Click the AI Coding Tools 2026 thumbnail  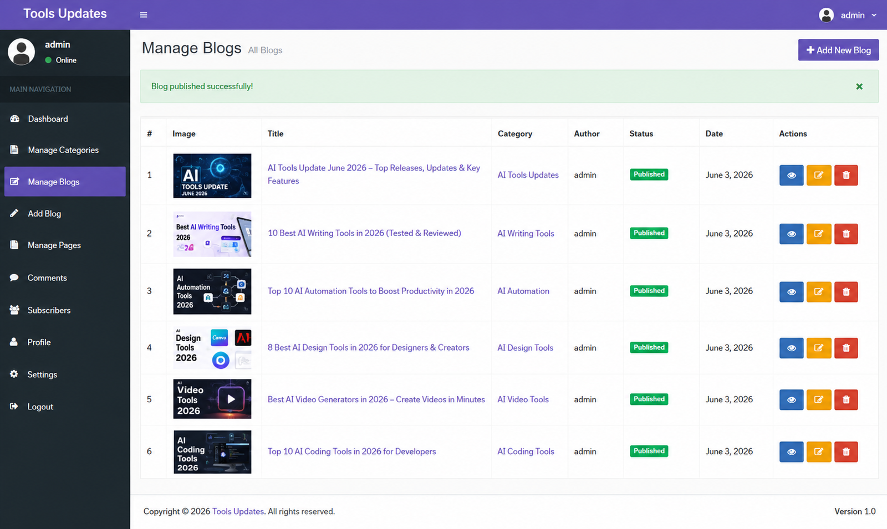[212, 452]
